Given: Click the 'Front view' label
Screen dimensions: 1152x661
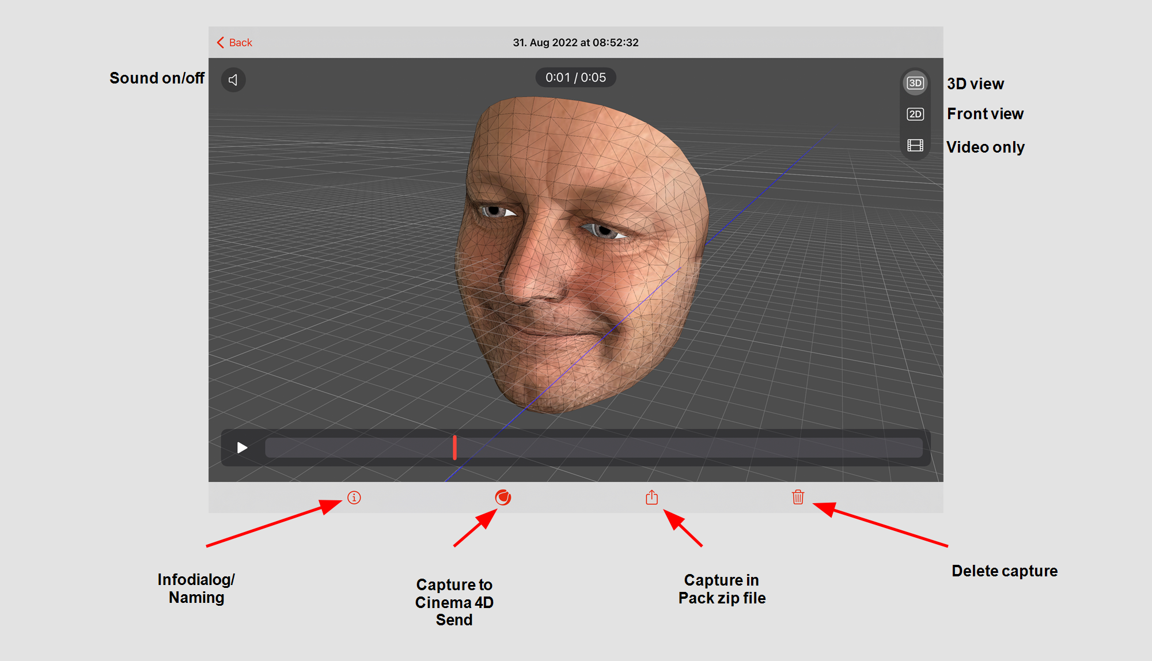Looking at the screenshot, I should point(985,114).
